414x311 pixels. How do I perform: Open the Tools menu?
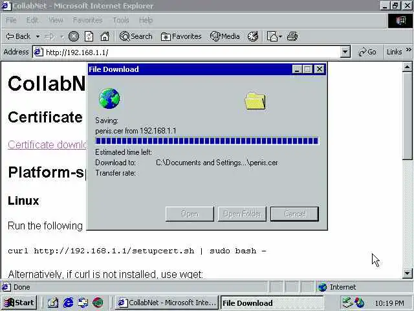click(121, 20)
